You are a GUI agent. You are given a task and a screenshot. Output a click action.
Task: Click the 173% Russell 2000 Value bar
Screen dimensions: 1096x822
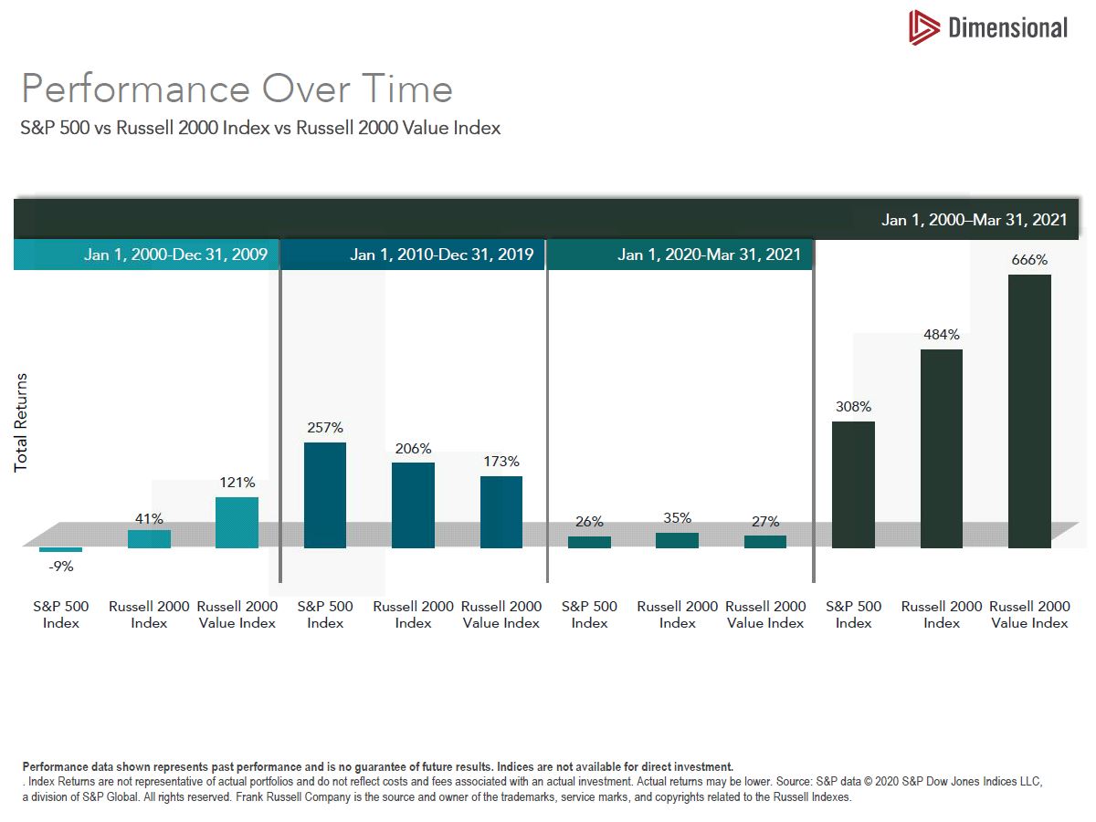coord(501,512)
